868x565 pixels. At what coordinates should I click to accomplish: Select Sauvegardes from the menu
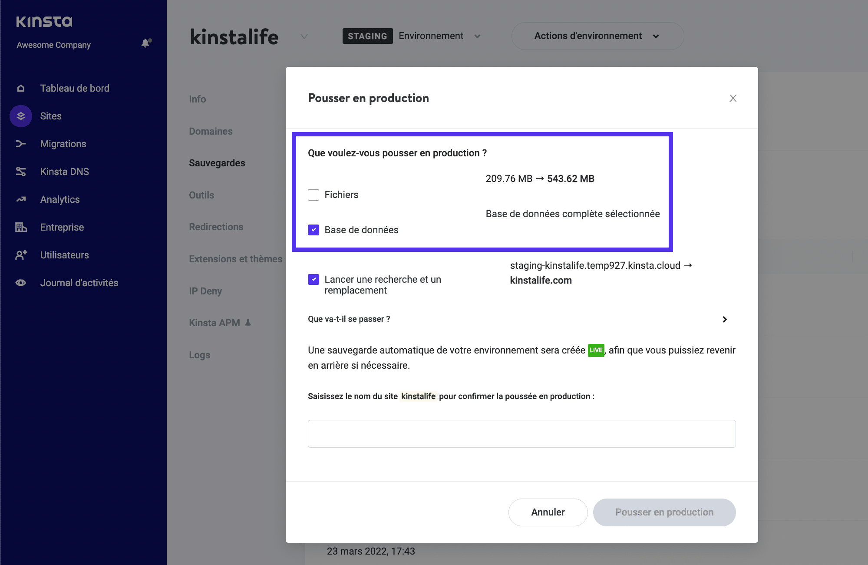pyautogui.click(x=217, y=162)
